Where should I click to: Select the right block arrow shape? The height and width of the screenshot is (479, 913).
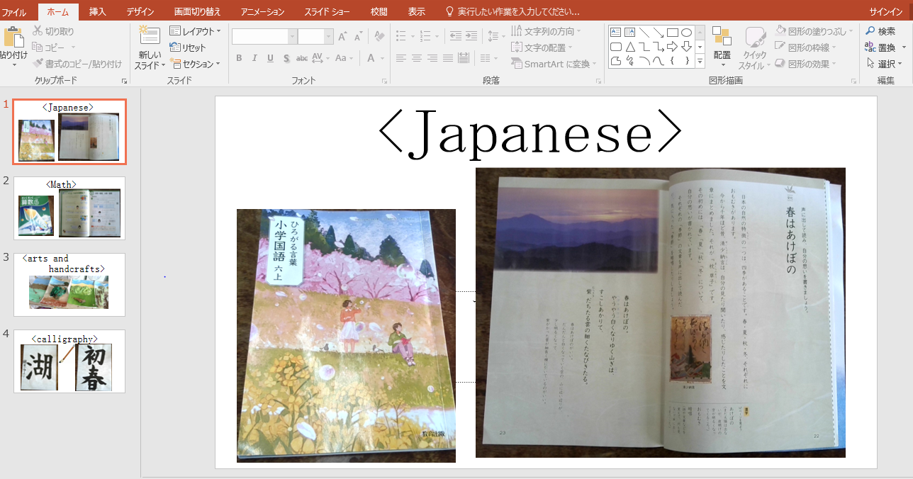tap(672, 47)
